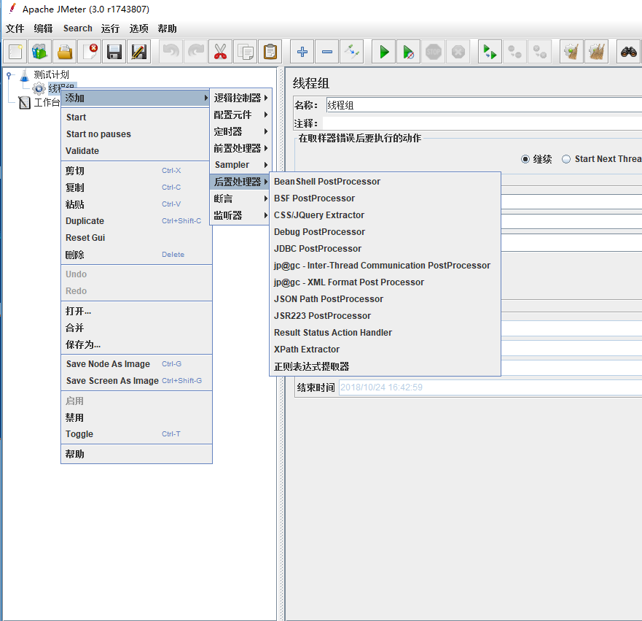Open the Search menu
642x621 pixels.
click(78, 28)
